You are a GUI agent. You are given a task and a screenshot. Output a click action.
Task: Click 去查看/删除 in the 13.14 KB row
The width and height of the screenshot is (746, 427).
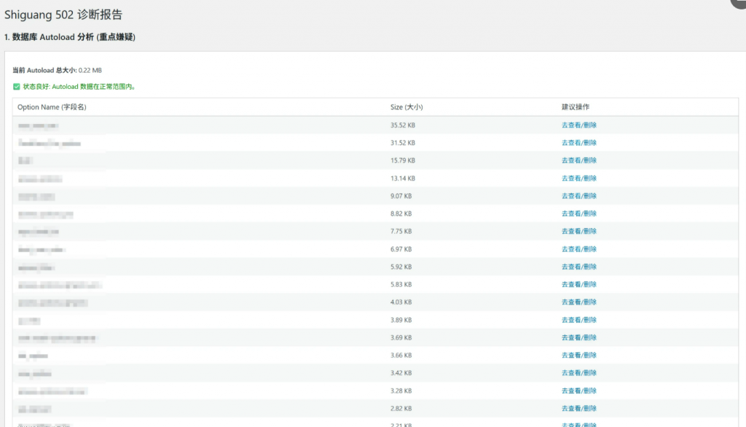[578, 179]
